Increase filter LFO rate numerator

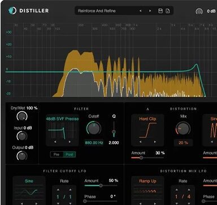coord(58,190)
